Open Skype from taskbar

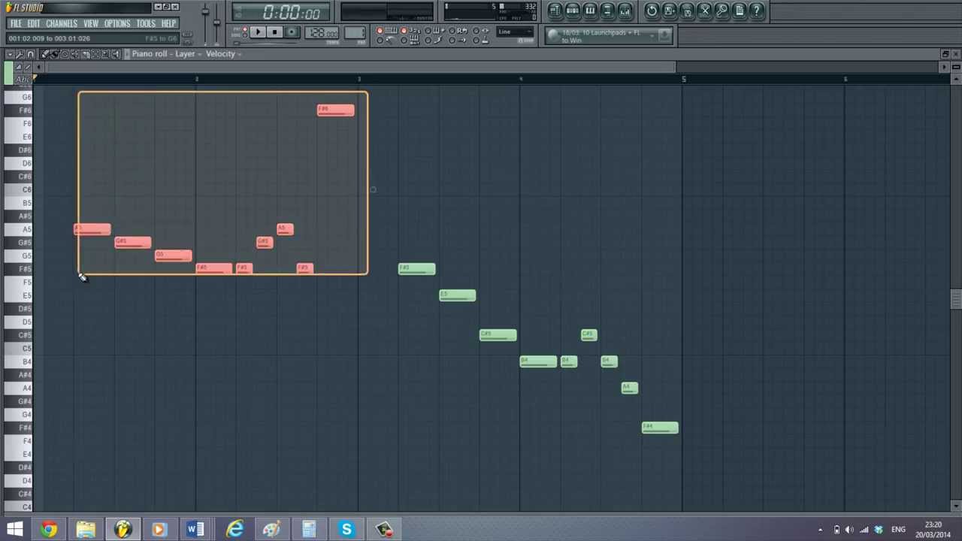click(x=346, y=529)
